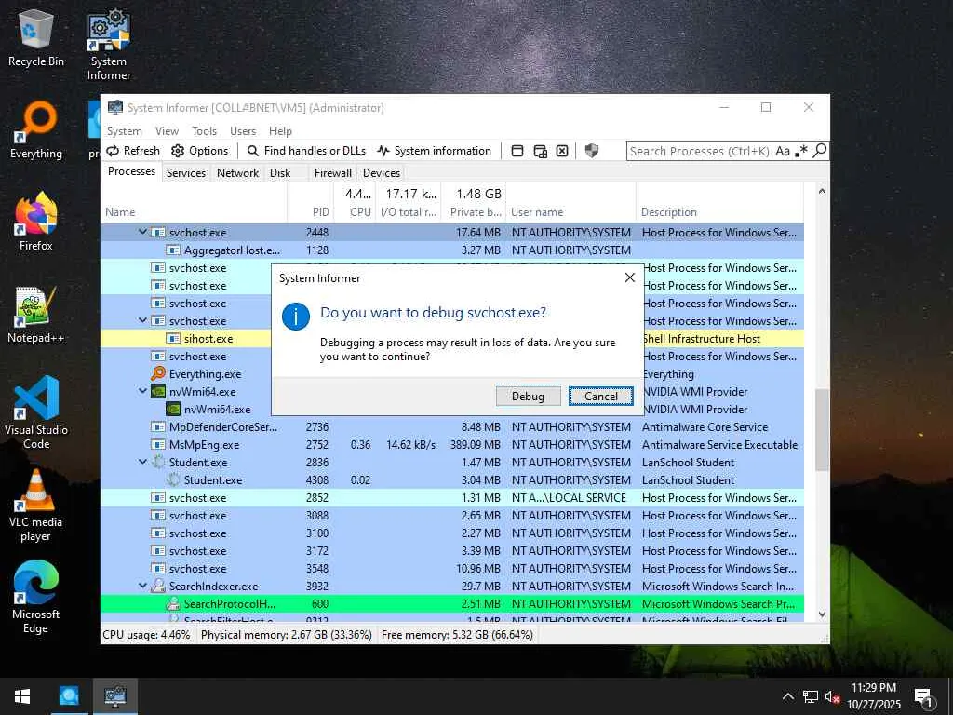Click the find window and thread icon

click(541, 151)
